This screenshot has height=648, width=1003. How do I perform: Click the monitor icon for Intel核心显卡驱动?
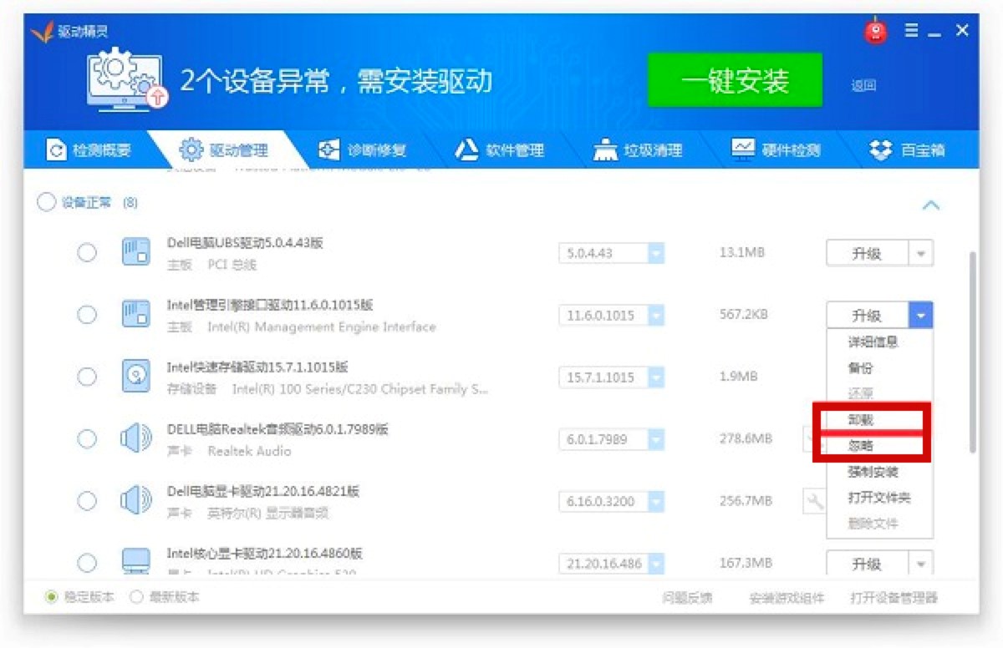coord(135,561)
